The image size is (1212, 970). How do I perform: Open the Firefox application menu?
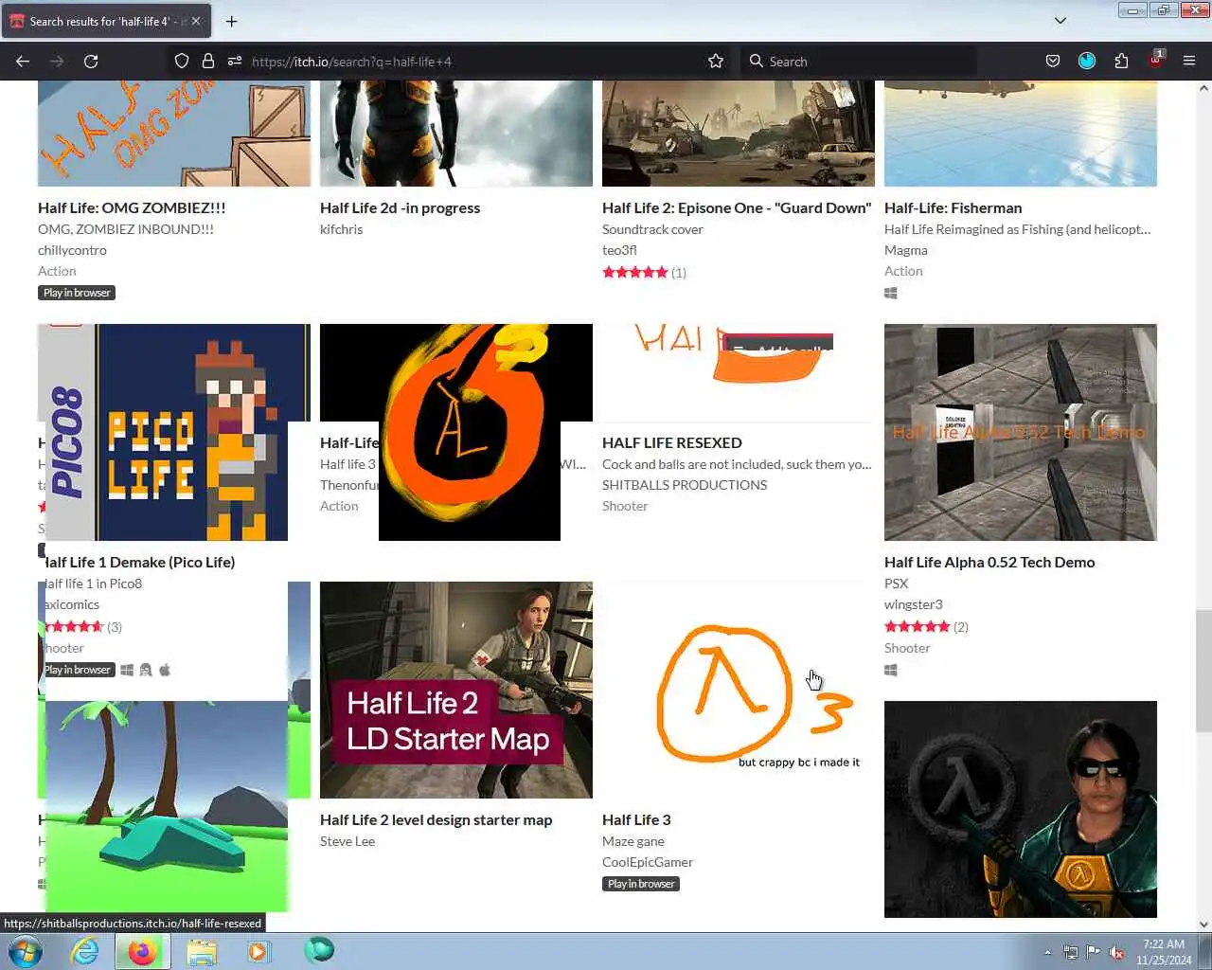[1189, 61]
